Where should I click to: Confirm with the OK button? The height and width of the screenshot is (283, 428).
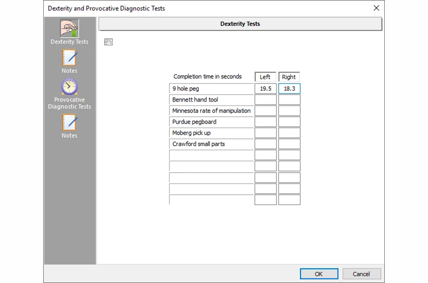pos(319,274)
